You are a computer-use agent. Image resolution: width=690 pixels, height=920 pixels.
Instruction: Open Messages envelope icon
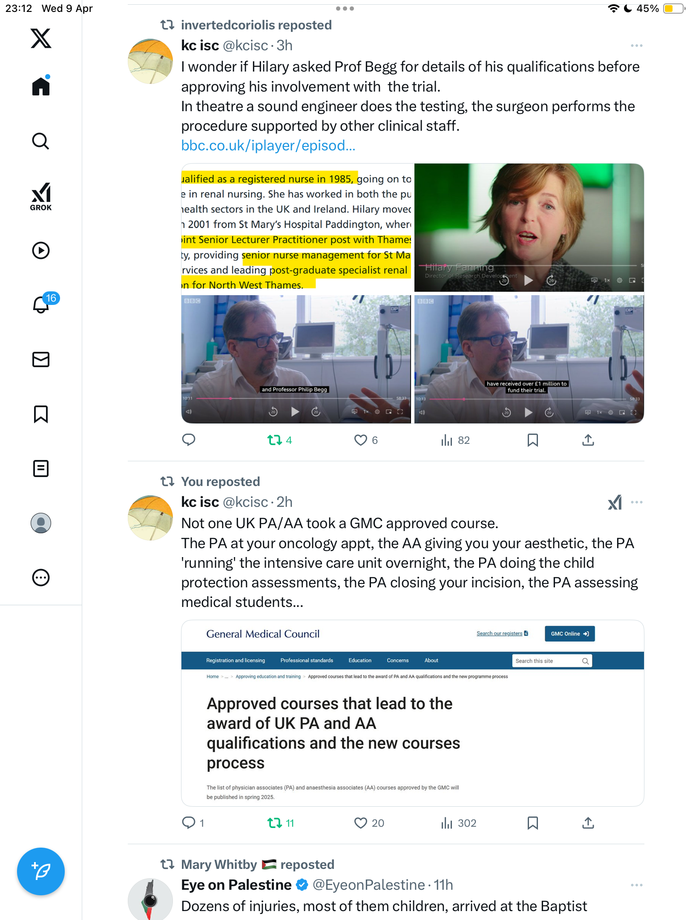[41, 359]
